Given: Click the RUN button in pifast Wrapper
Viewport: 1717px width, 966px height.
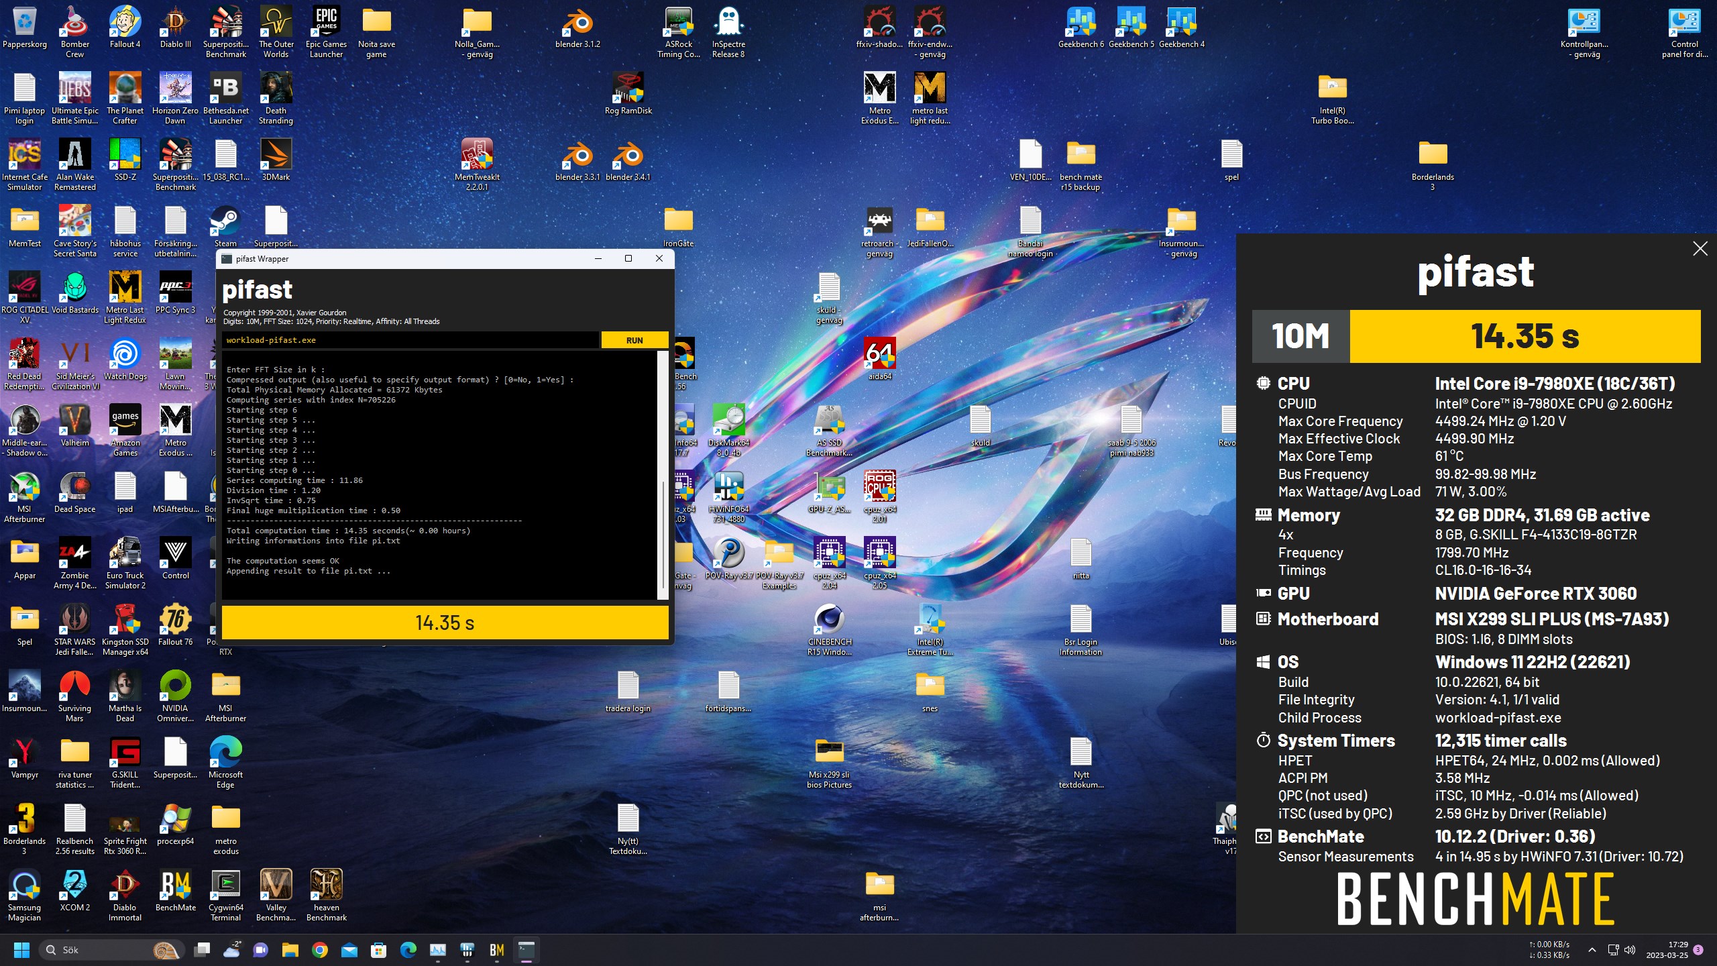Looking at the screenshot, I should [x=634, y=340].
